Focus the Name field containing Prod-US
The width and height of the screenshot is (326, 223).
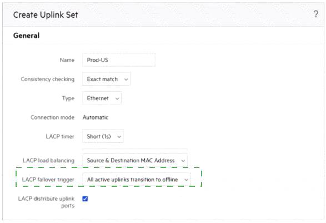[x=119, y=60]
